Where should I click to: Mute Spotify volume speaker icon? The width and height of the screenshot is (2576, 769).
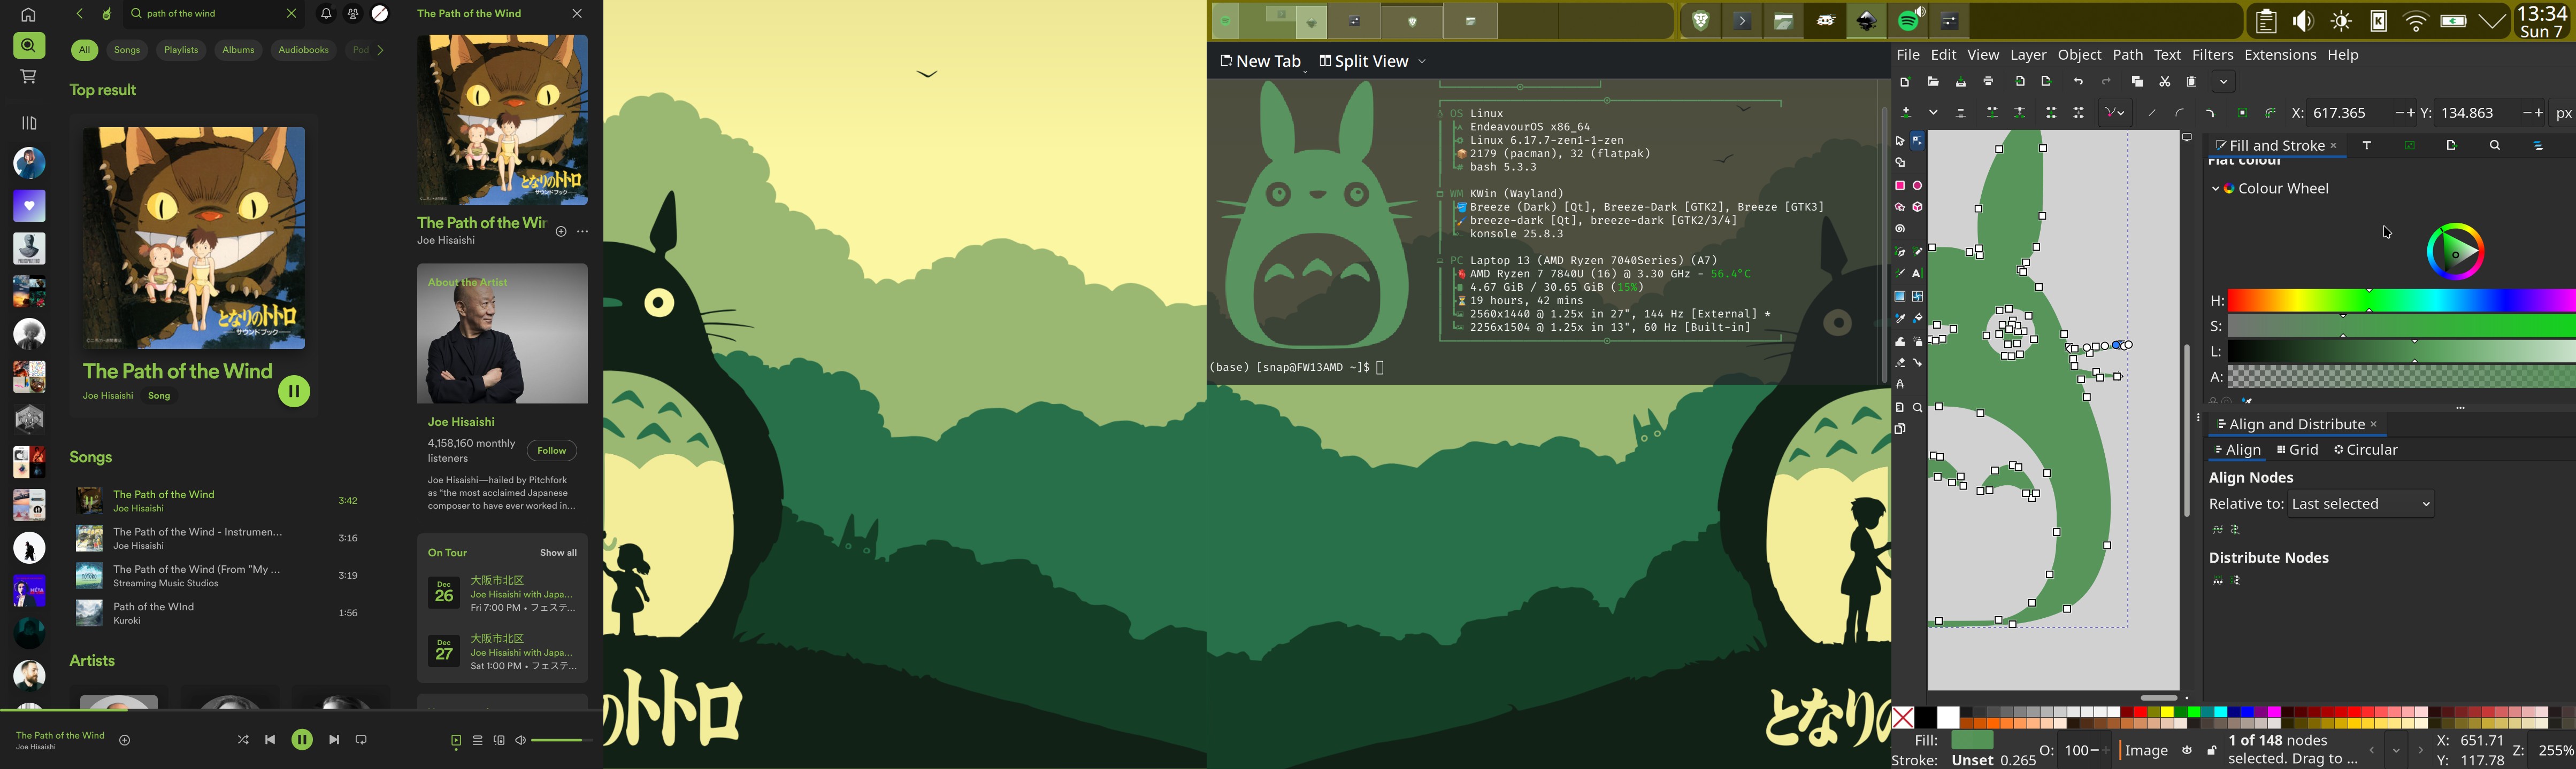pyautogui.click(x=520, y=741)
